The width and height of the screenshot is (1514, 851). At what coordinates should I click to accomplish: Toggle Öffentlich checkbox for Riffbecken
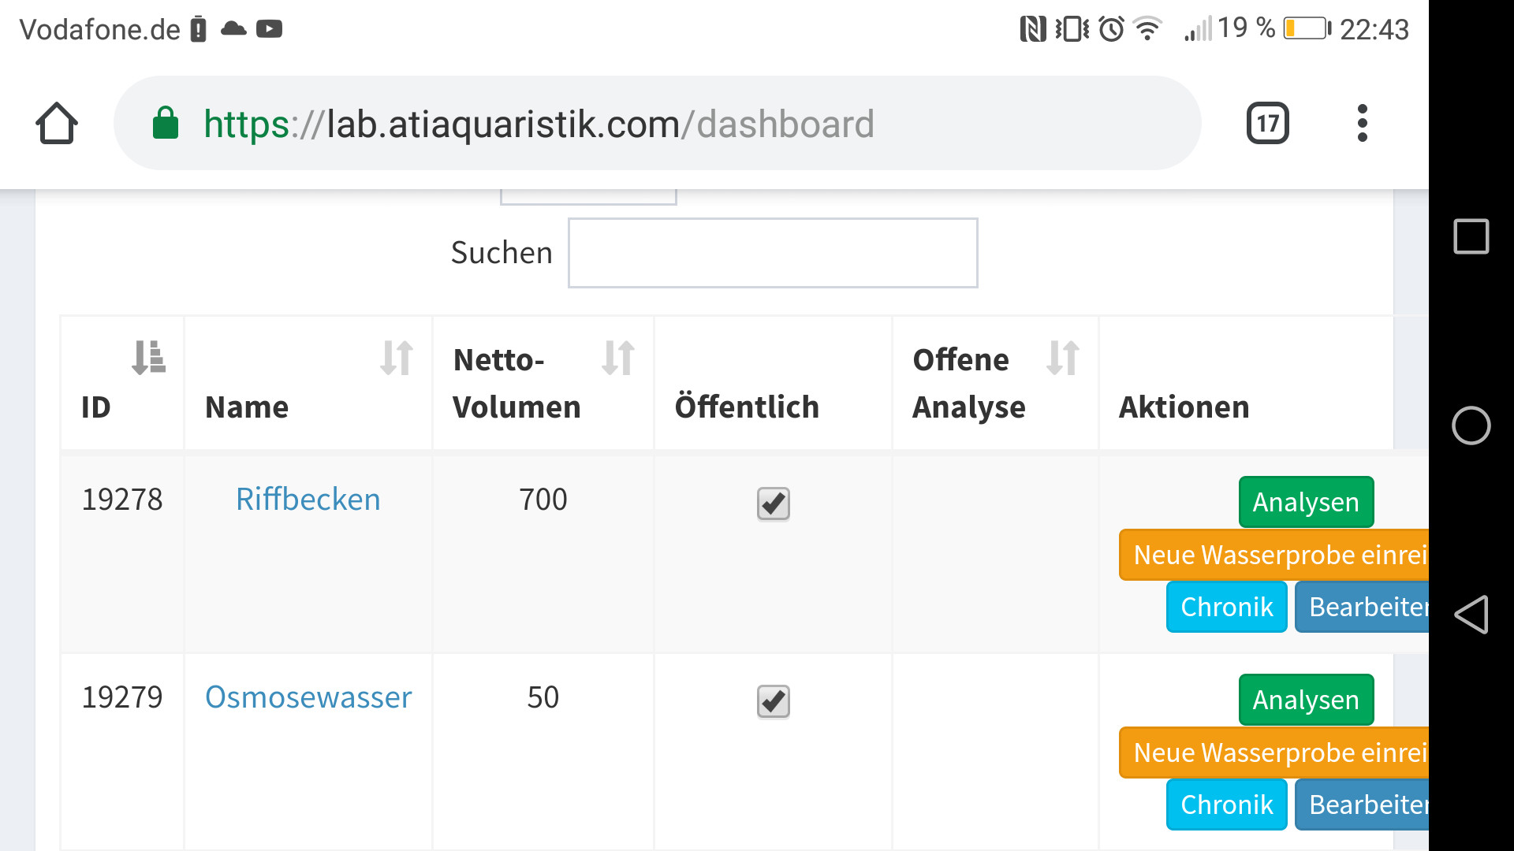pos(773,504)
